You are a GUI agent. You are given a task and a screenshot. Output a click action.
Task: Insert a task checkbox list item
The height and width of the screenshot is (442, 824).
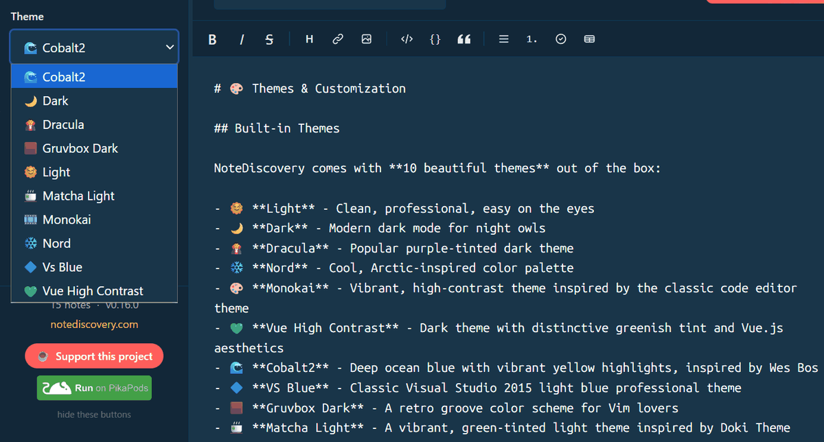pos(561,40)
